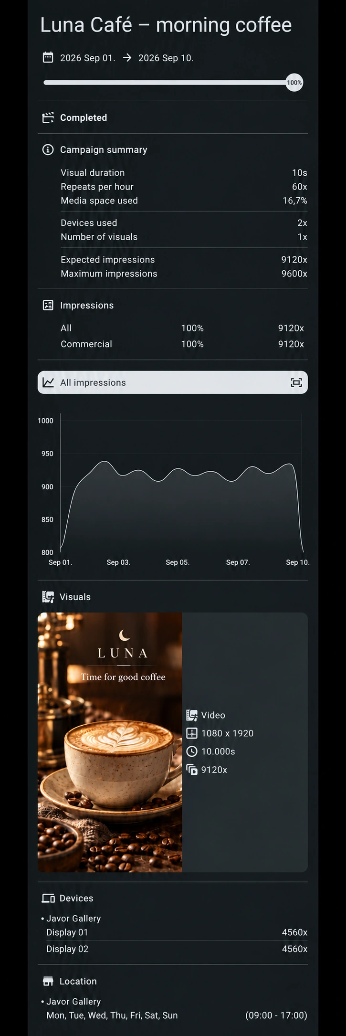
Task: Open the All impressions chart selector
Action: tap(173, 382)
